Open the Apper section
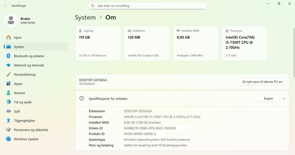The width and height of the screenshot is (295, 155). click(x=36, y=84)
